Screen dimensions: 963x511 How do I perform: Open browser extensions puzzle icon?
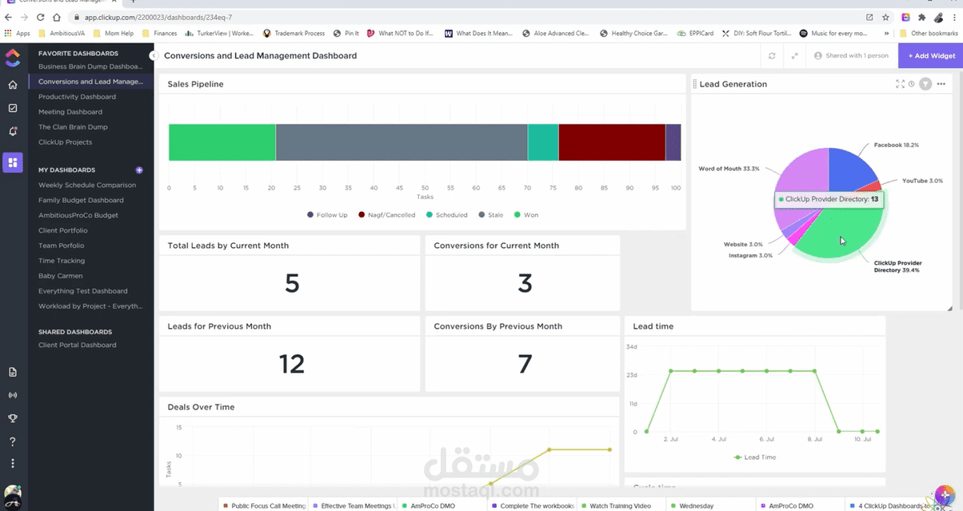pos(921,17)
